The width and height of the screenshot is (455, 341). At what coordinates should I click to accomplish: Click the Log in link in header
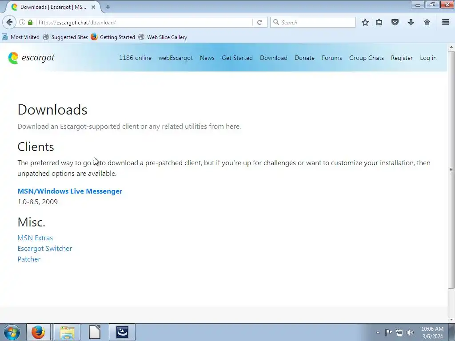click(428, 58)
